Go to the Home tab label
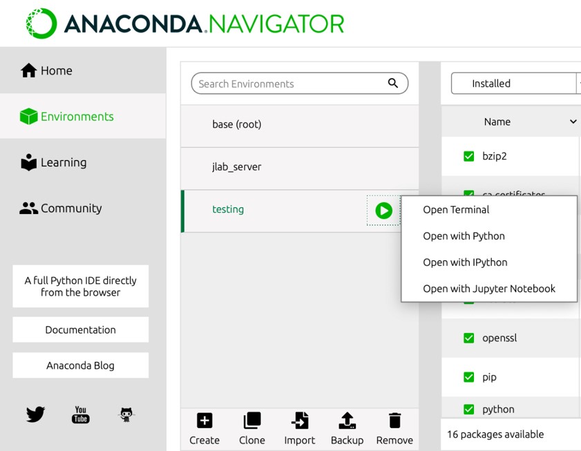The image size is (581, 451). click(57, 70)
